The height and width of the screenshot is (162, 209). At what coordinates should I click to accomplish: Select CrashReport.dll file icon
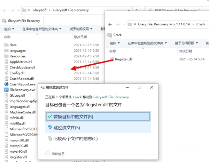click(x=6, y=79)
